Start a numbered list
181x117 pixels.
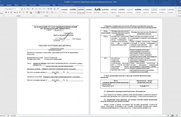point(40,9)
